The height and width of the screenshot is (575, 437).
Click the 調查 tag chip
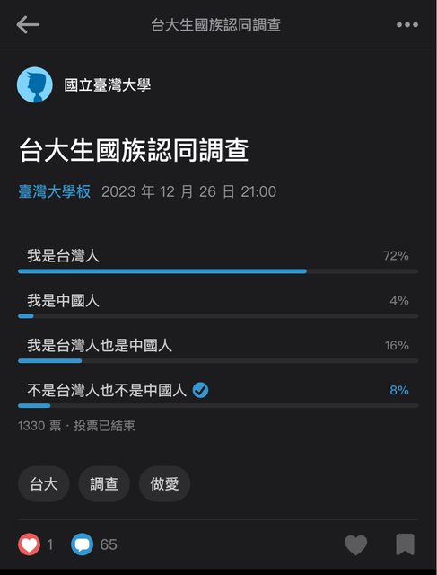tap(104, 483)
